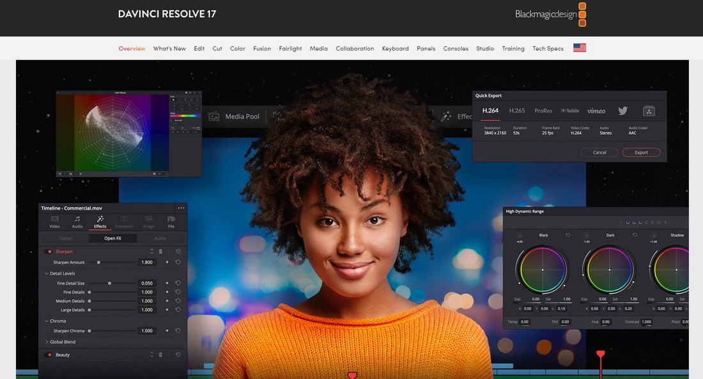Screen dimensions: 703x379
Task: Add keyframe for Large Details
Action: 167,310
